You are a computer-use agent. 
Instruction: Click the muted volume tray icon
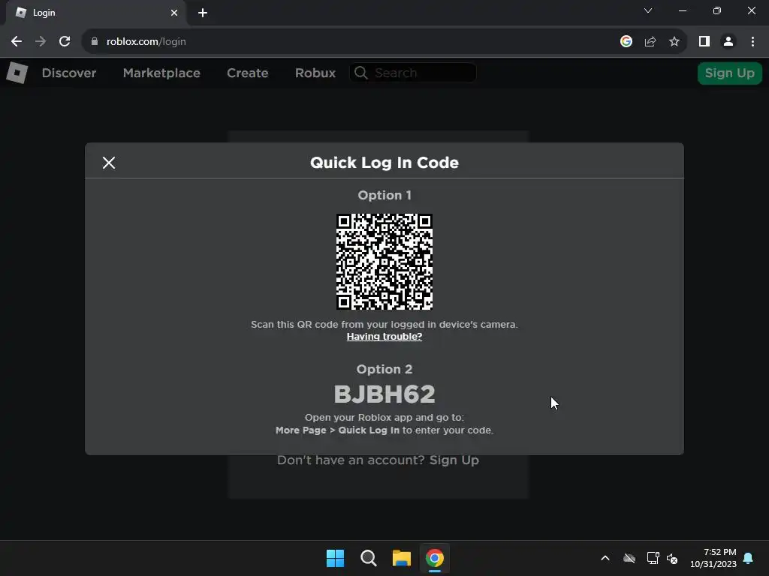[672, 558]
